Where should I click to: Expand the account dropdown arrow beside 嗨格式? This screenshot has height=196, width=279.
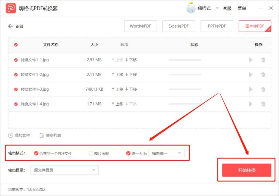tap(217, 8)
